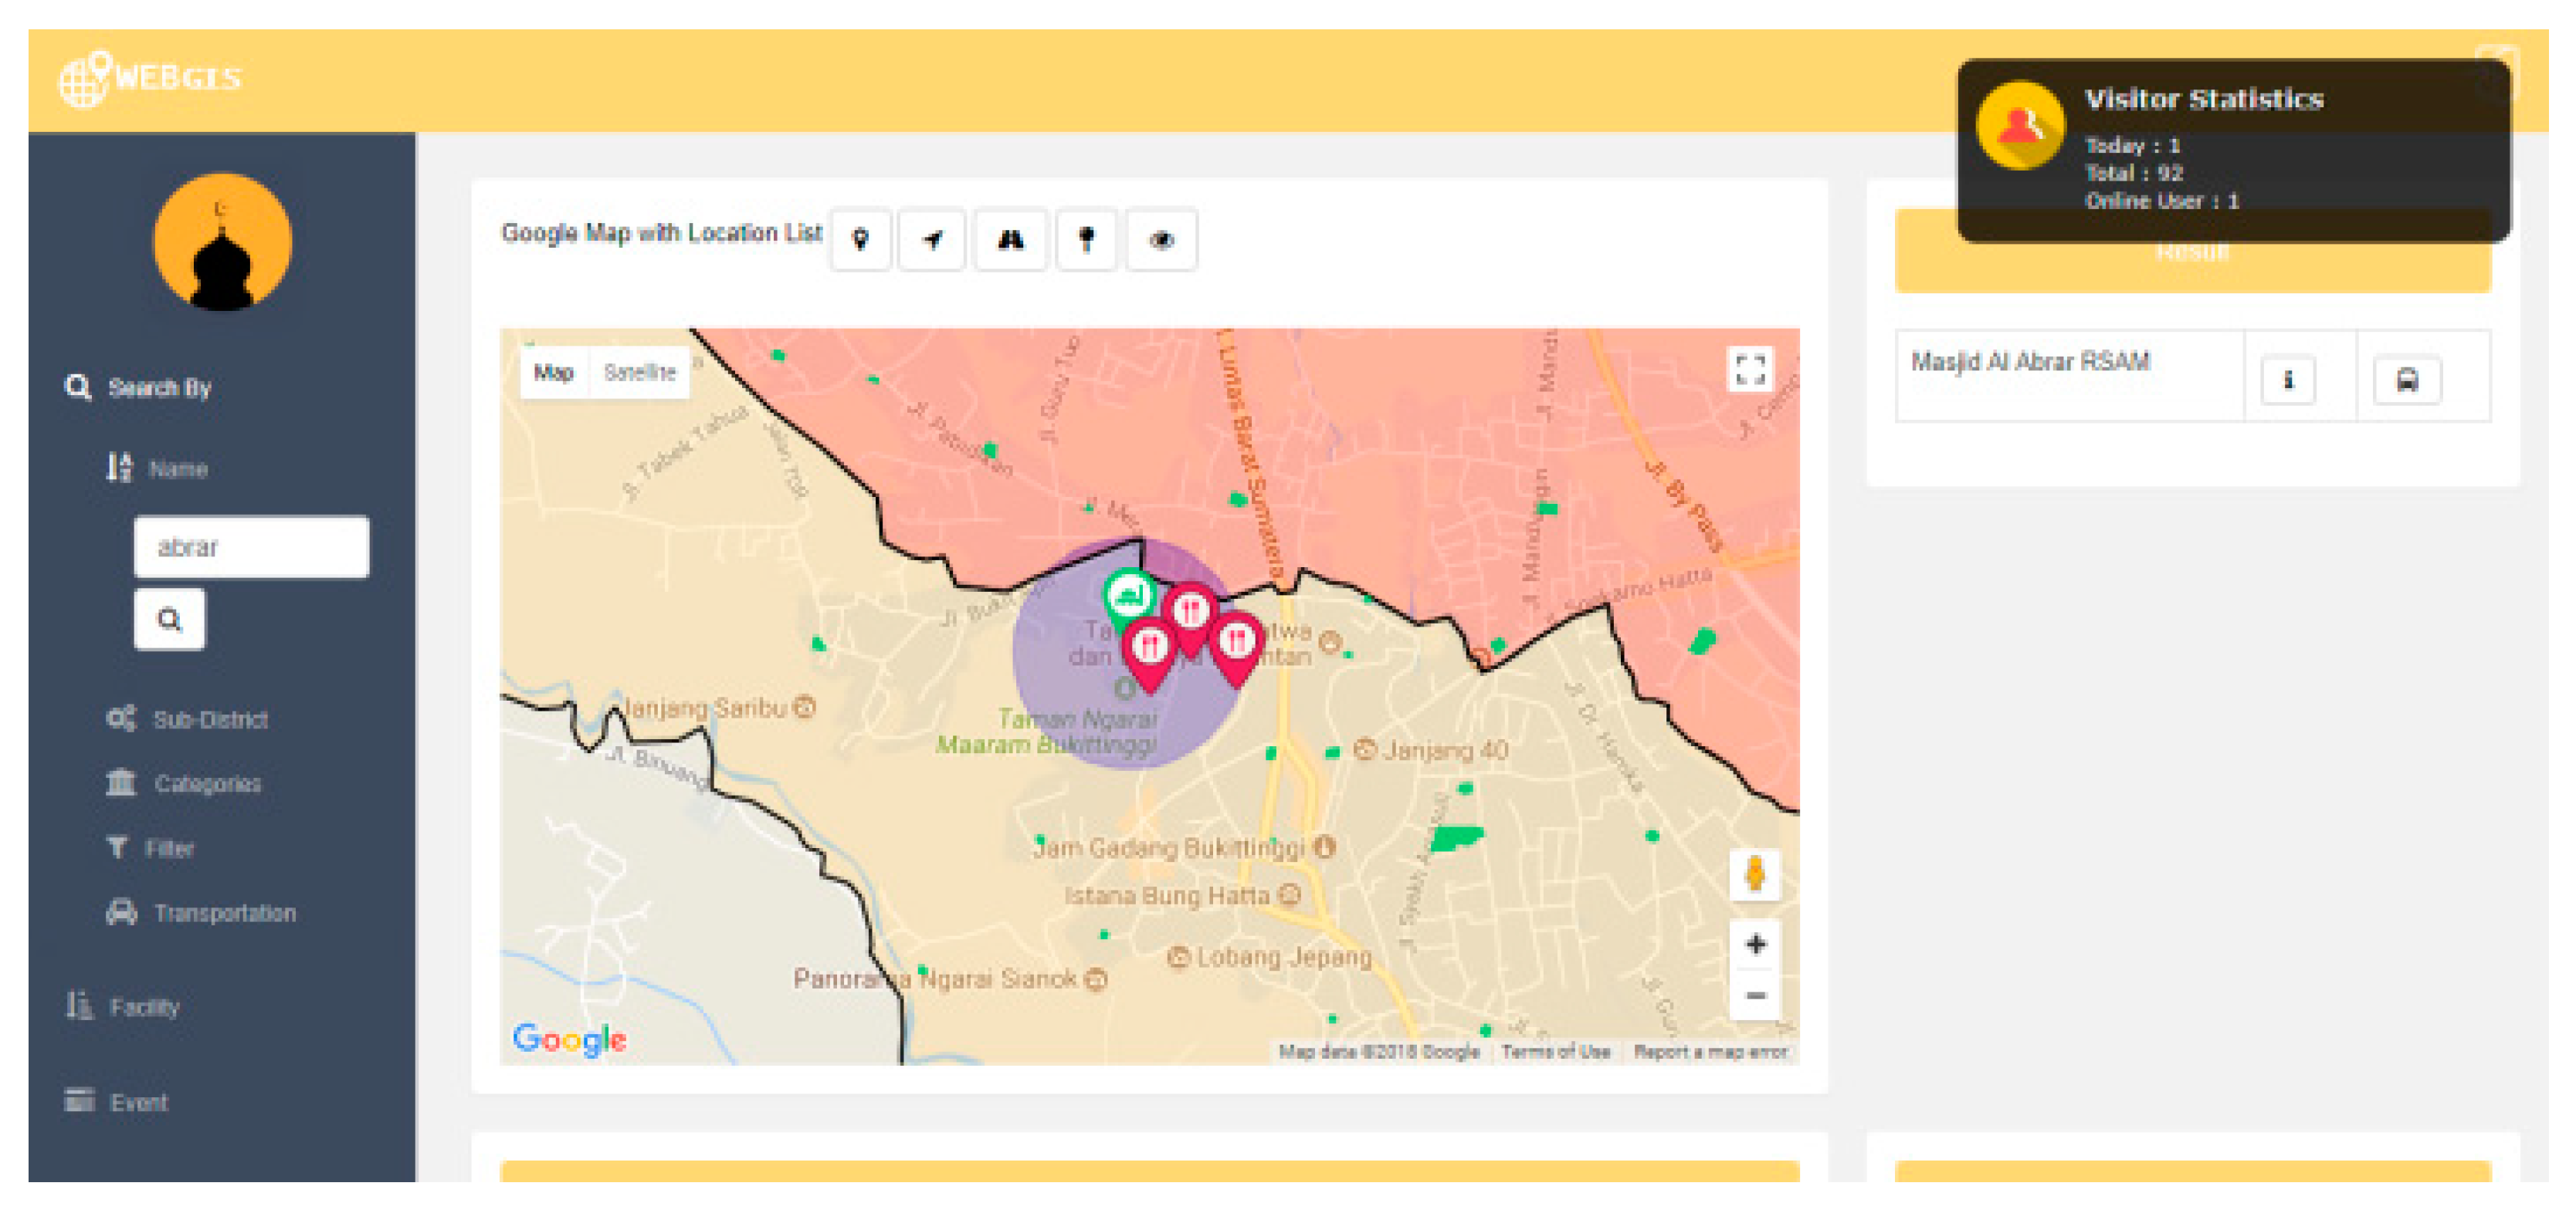Click the search magnifier button under Name

[169, 620]
